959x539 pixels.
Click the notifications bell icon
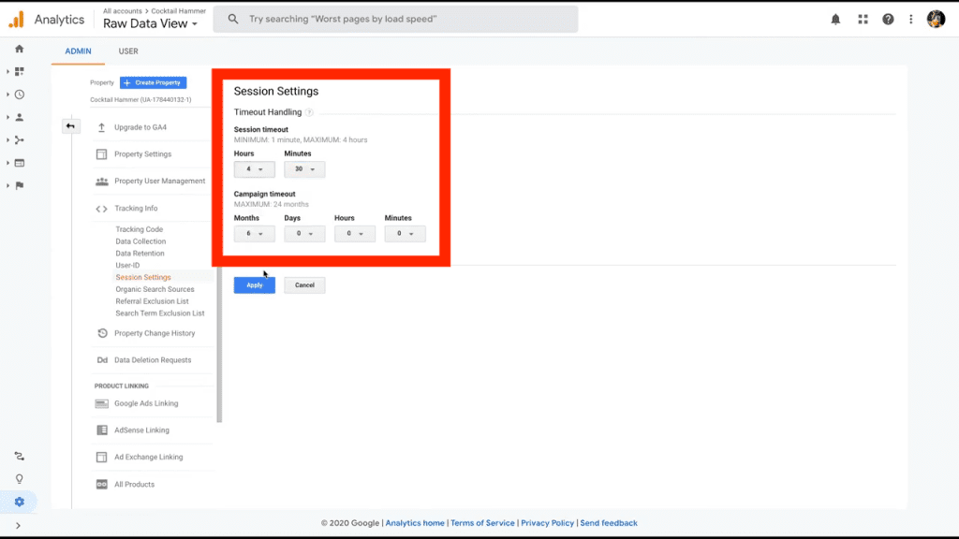pyautogui.click(x=835, y=19)
